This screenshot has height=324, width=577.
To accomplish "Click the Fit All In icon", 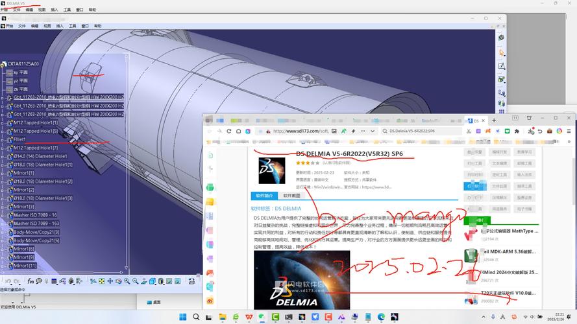I will pyautogui.click(x=101, y=281).
